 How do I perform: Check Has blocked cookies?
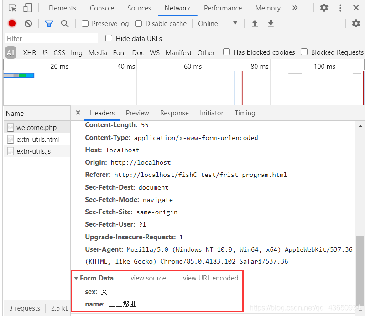tap(226, 52)
